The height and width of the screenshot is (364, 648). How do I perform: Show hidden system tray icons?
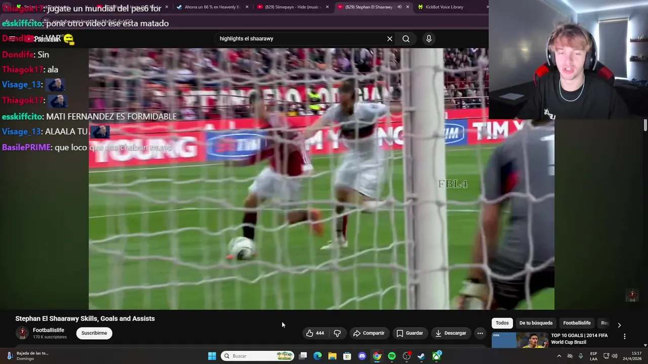coord(559,356)
